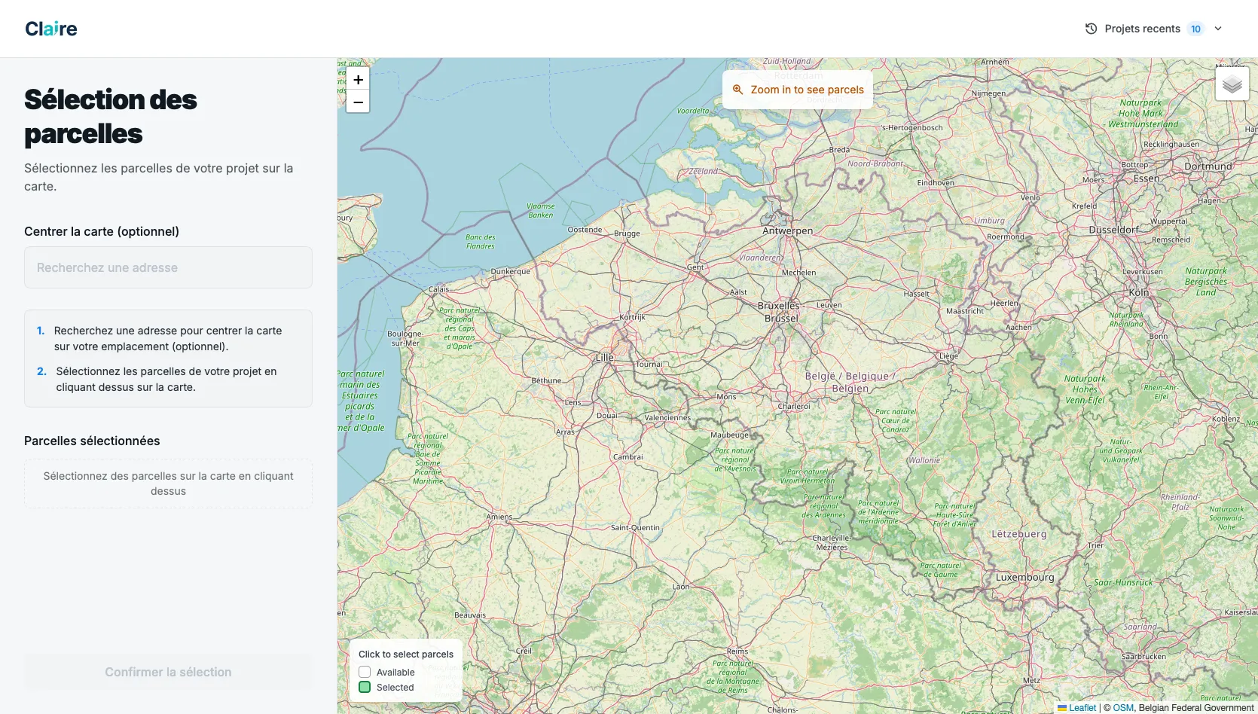Zoom out the map with minus button
This screenshot has width=1258, height=714.
359,102
